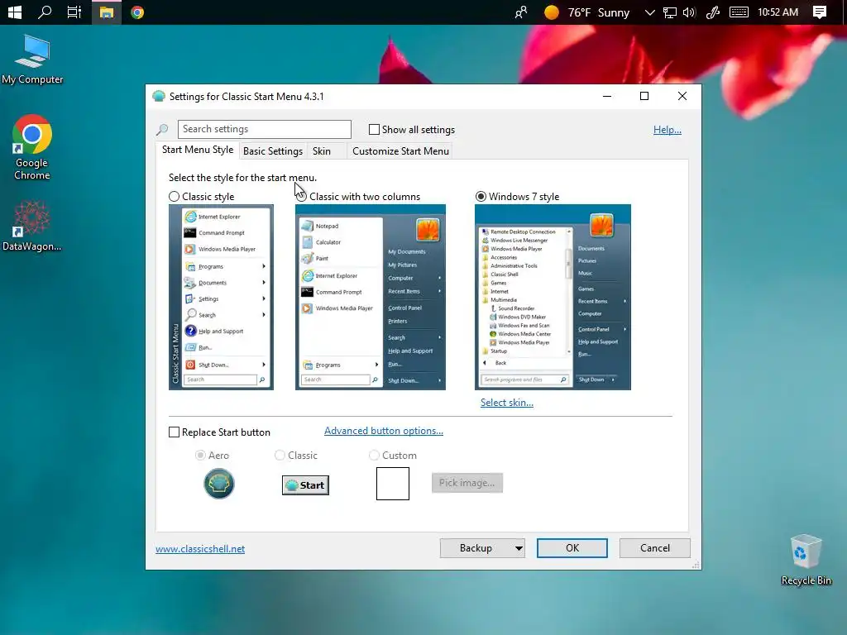Image resolution: width=847 pixels, height=635 pixels.
Task: Open network icon in system tray
Action: point(670,12)
